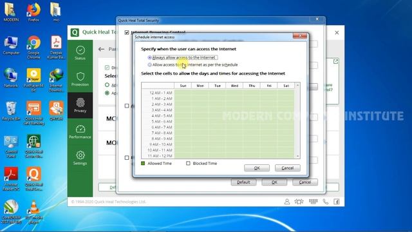Screen dimensions: 412x232
Task: Open the Facebook icon in footer
Action: click(x=337, y=202)
